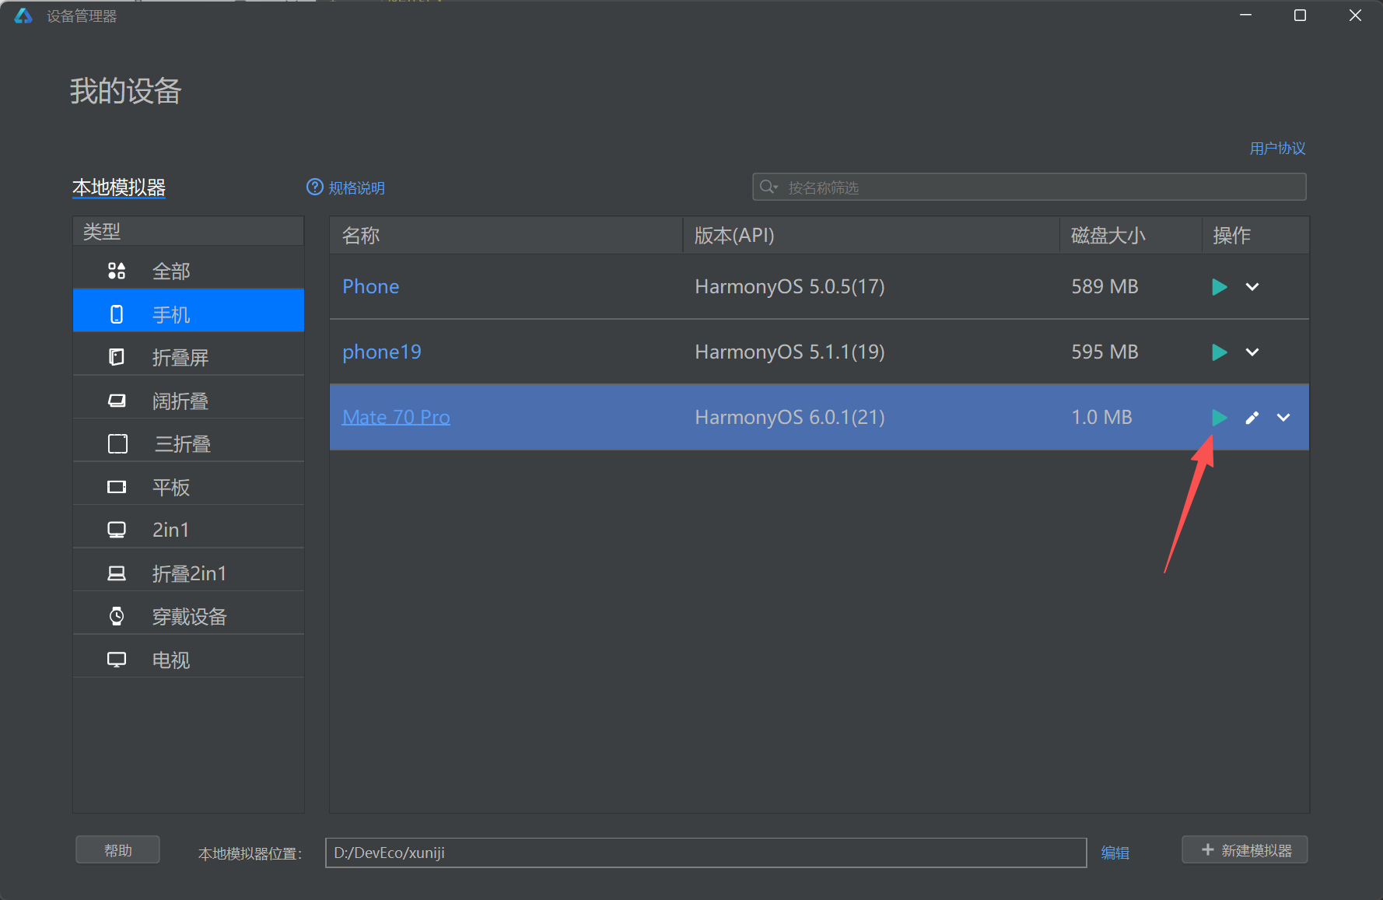Click the phone icon next to 手机

click(117, 314)
